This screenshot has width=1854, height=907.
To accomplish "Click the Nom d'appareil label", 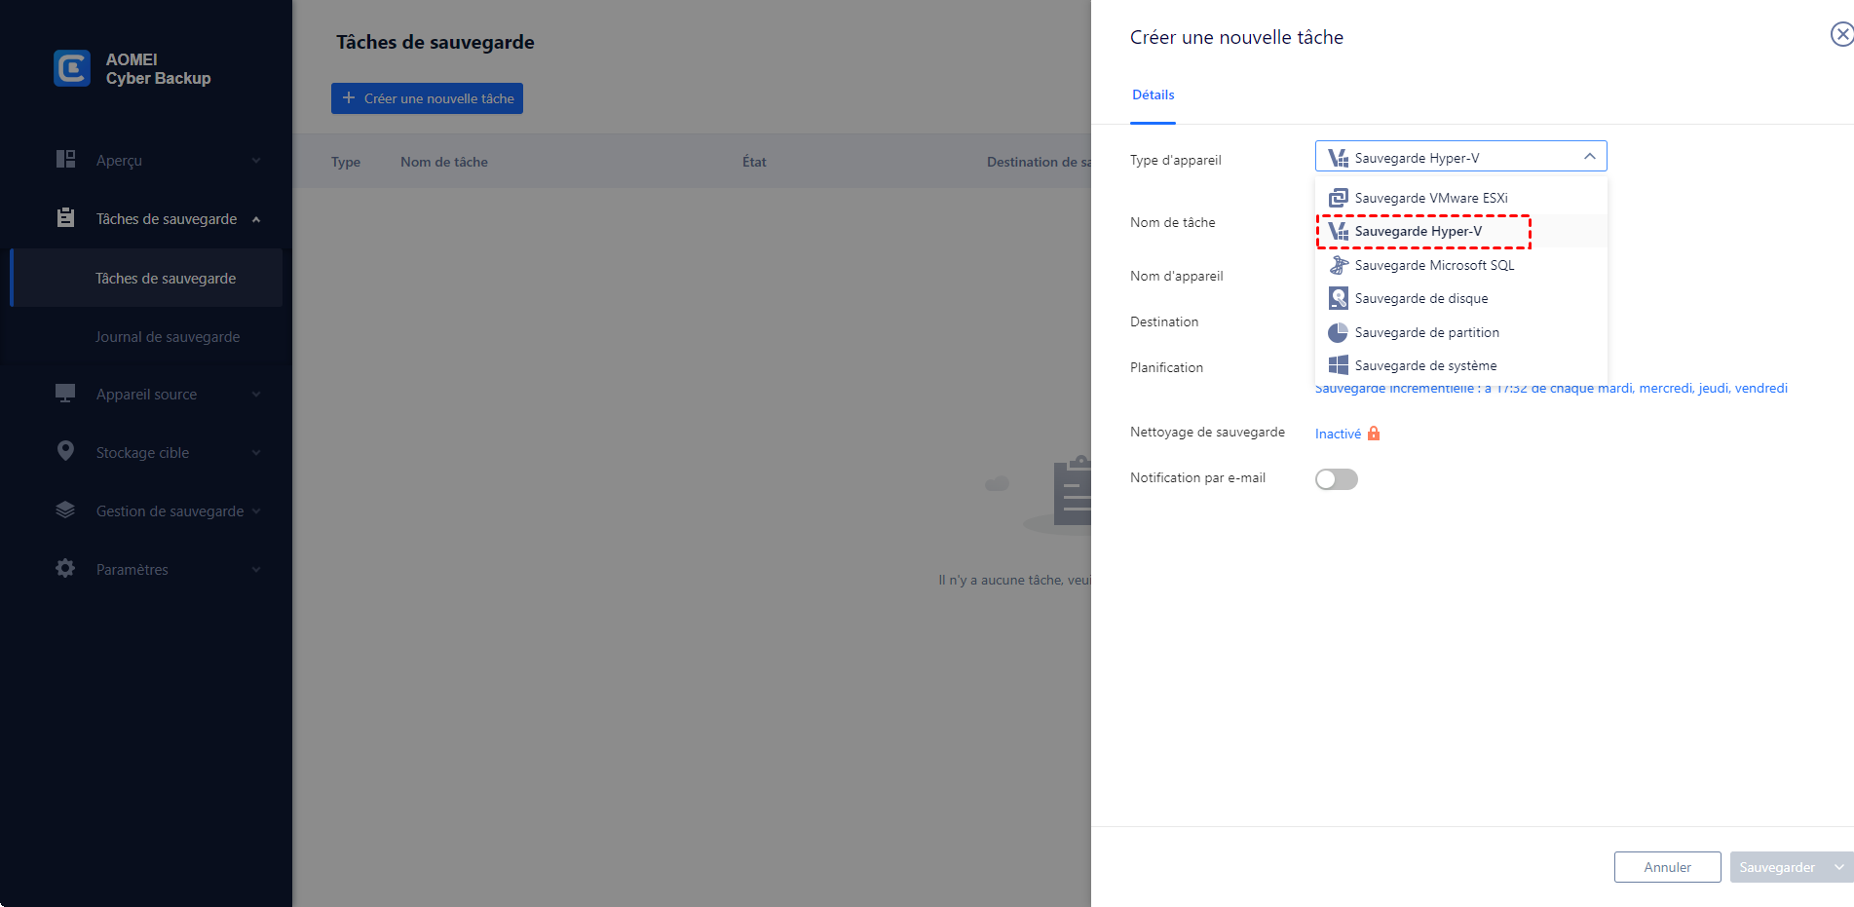I will (1176, 276).
